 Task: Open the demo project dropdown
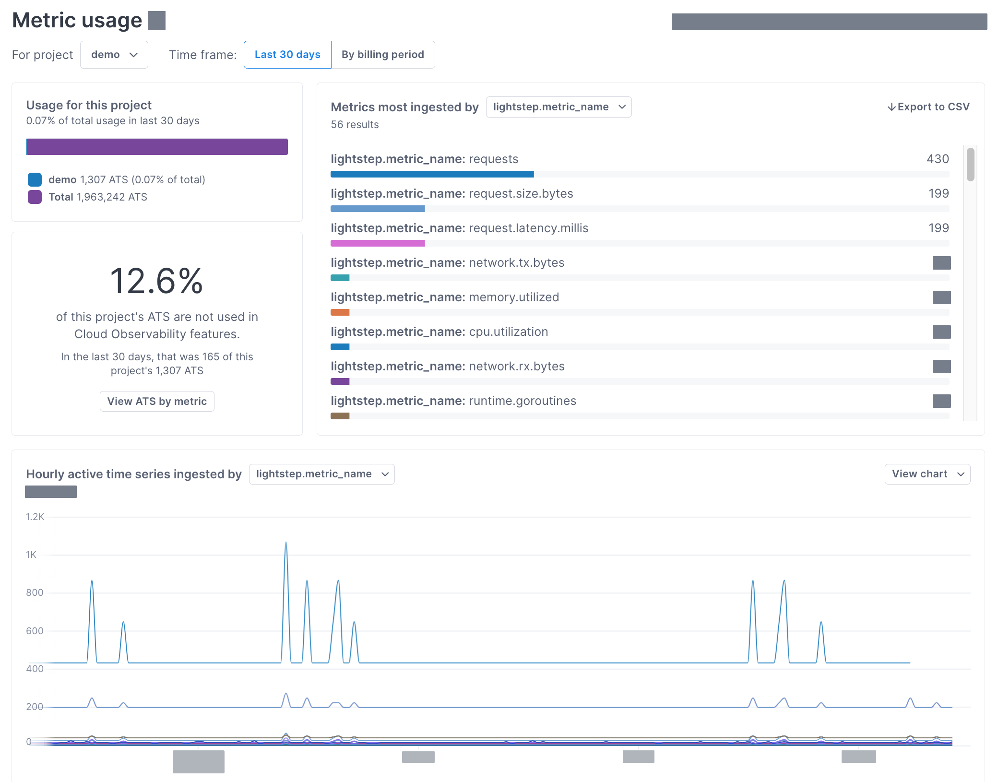click(x=114, y=54)
